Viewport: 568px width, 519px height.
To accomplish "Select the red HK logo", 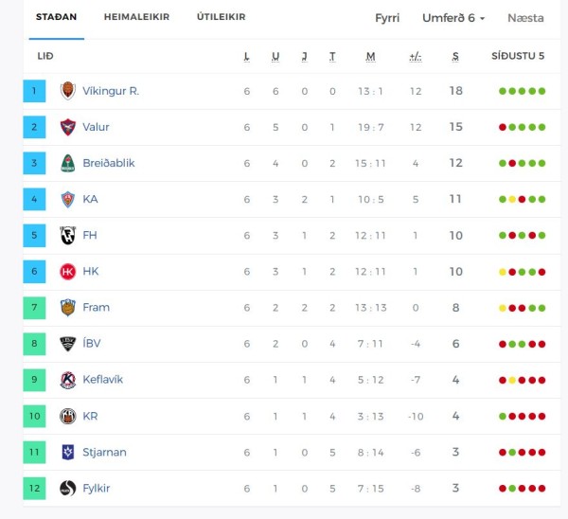I will tap(68, 272).
